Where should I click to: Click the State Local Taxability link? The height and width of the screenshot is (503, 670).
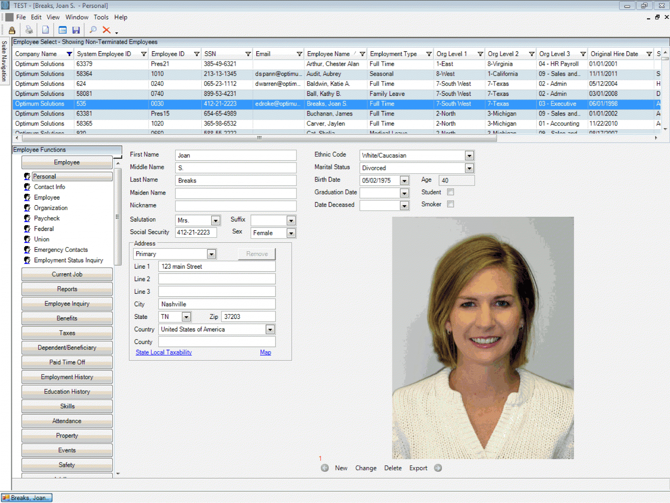pyautogui.click(x=164, y=352)
